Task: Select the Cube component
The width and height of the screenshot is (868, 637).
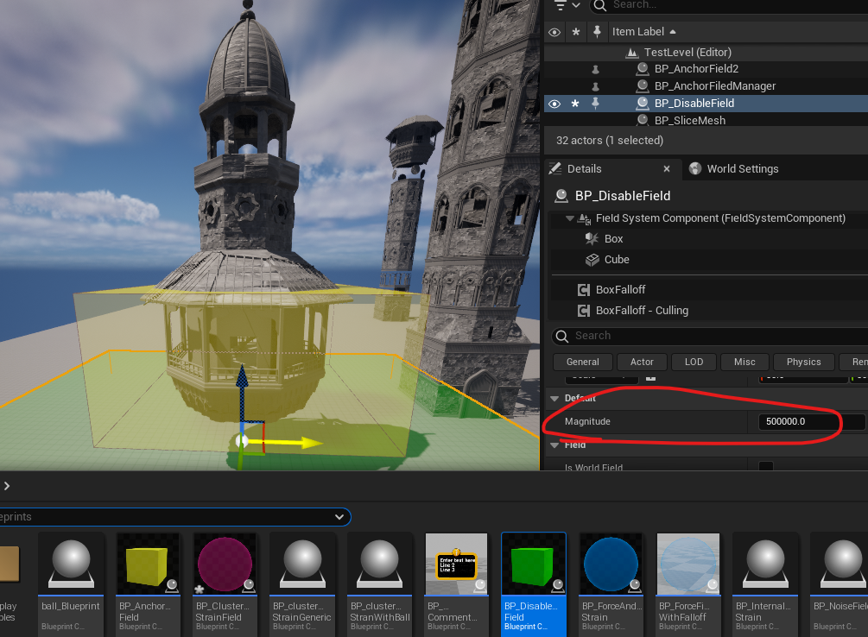Action: [x=616, y=260]
